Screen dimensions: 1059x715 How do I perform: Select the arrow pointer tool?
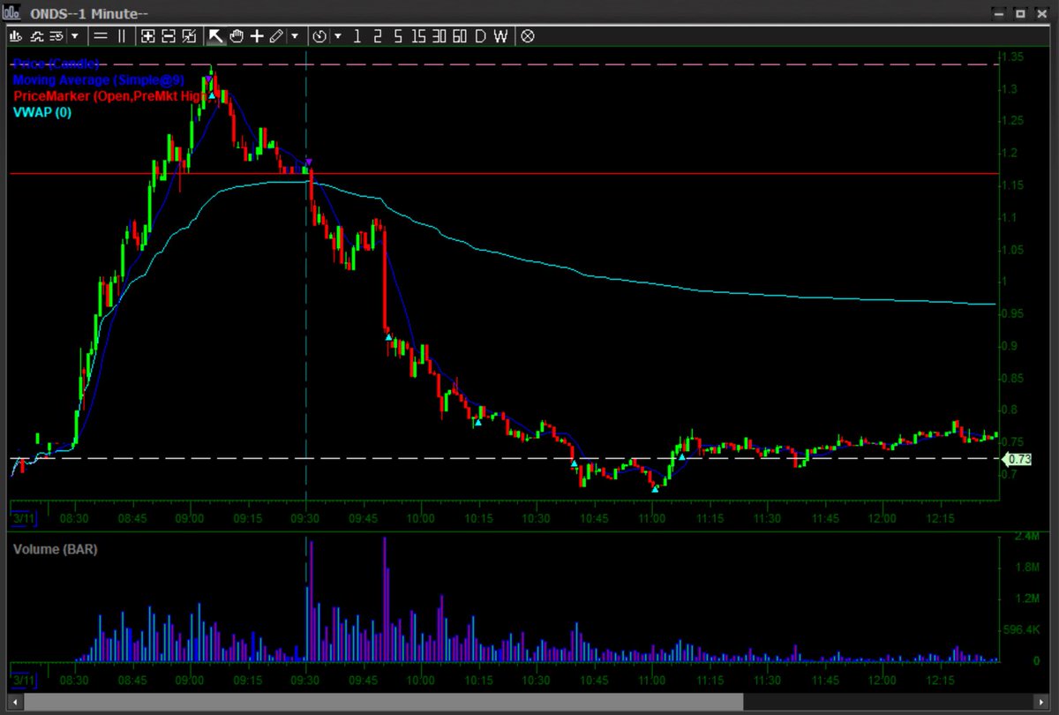215,36
